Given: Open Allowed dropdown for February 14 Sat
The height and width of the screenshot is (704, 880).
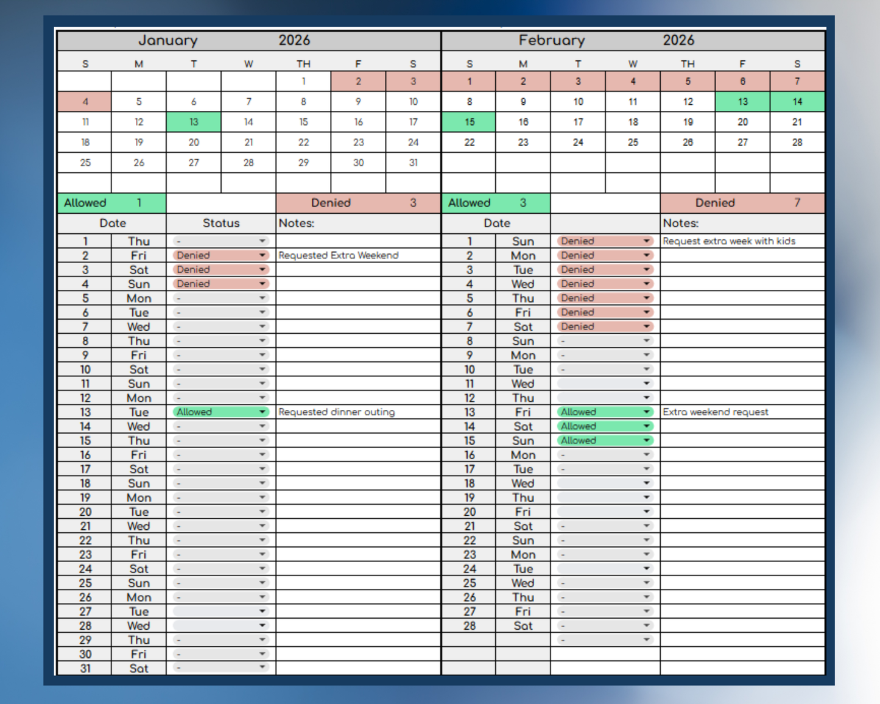Looking at the screenshot, I should click(605, 426).
